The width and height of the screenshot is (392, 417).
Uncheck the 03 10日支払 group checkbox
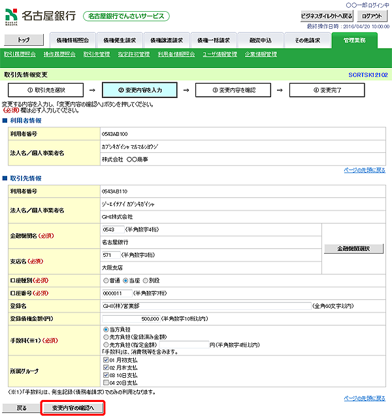[x=106, y=375]
